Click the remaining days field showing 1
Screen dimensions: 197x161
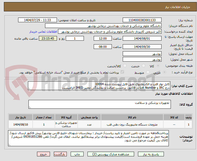[x=75, y=38]
